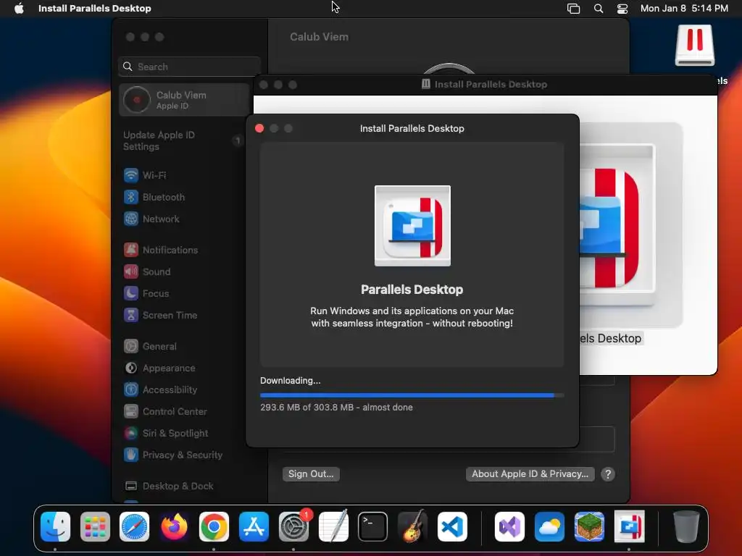Open the Weather app in Dock
The image size is (742, 556).
[x=549, y=527]
